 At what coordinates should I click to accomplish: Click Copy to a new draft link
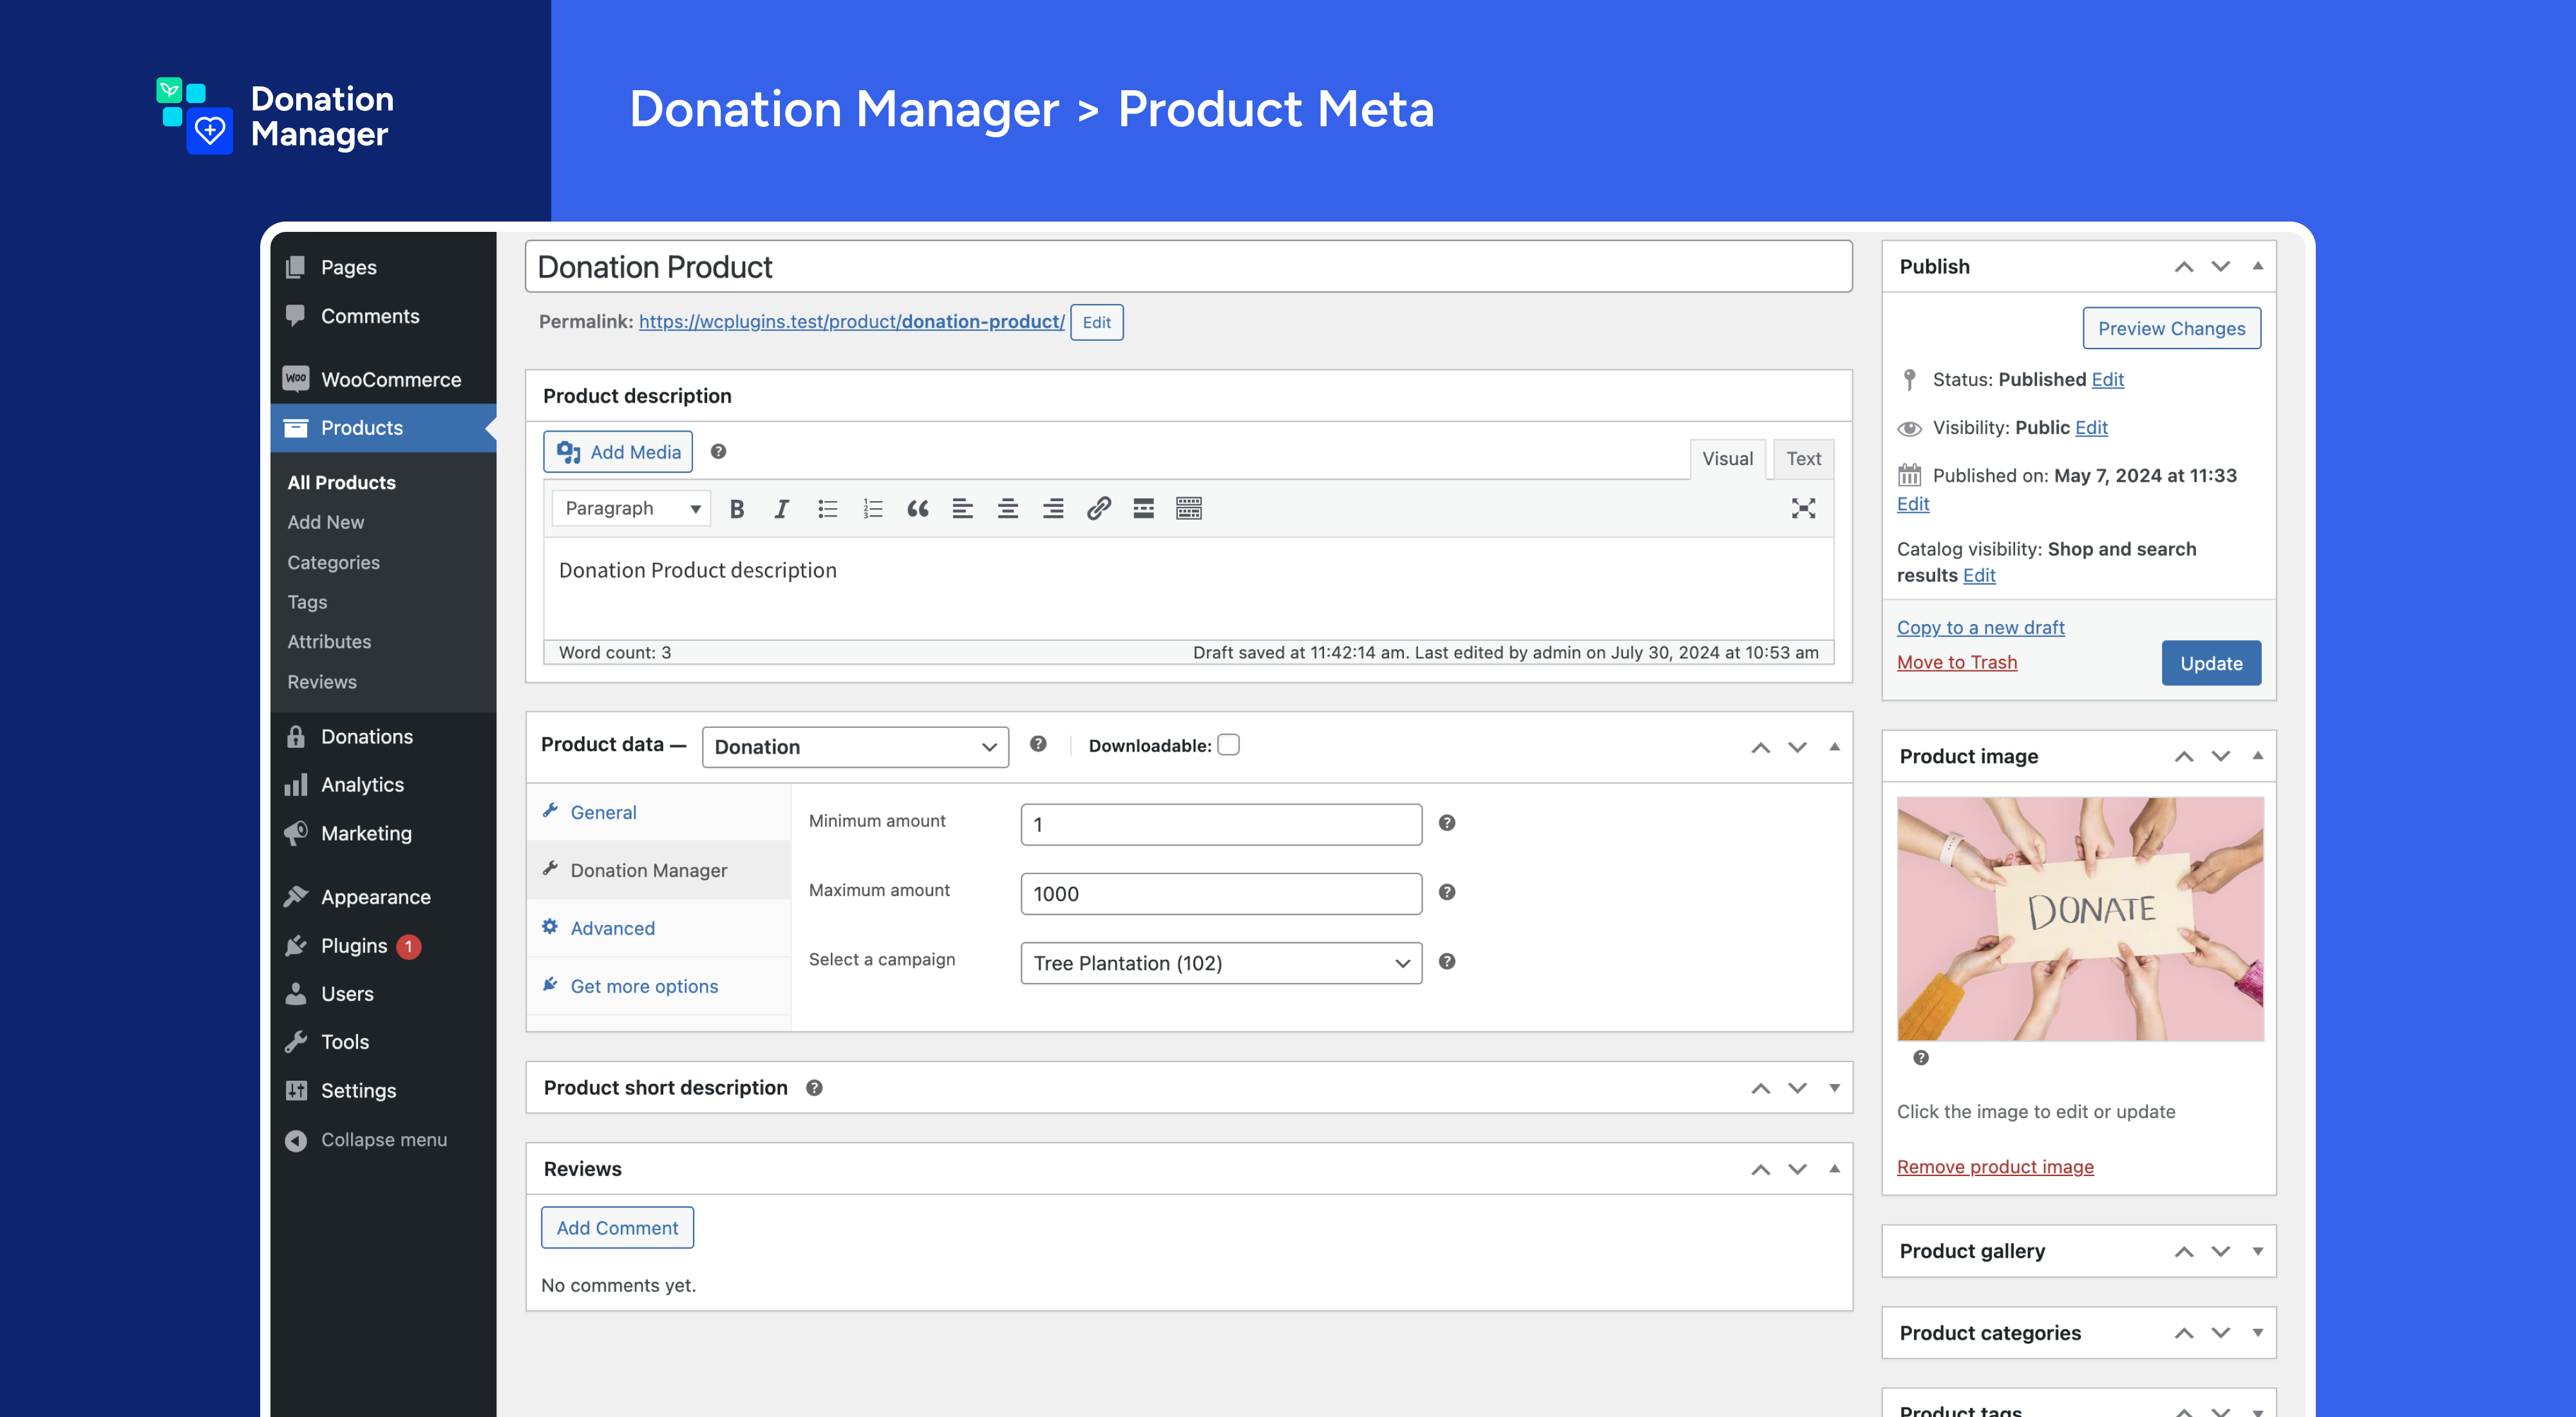pyautogui.click(x=1980, y=627)
